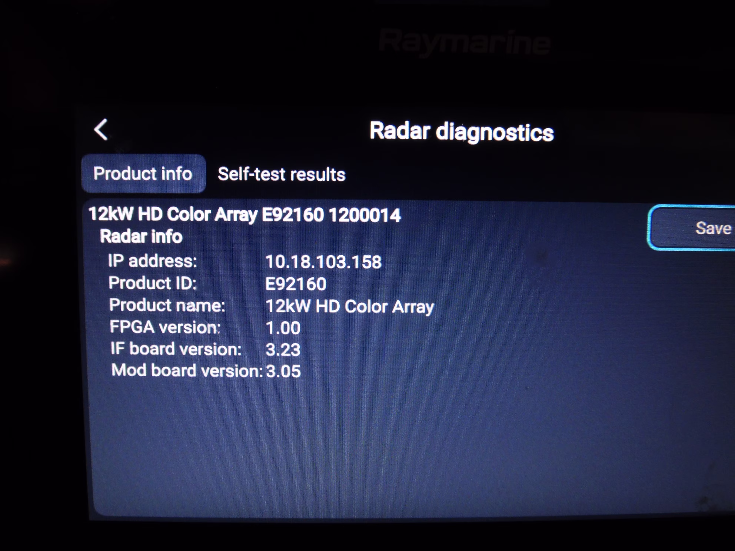
Task: Tap the Raymarine logo on the bezel
Action: (465, 43)
